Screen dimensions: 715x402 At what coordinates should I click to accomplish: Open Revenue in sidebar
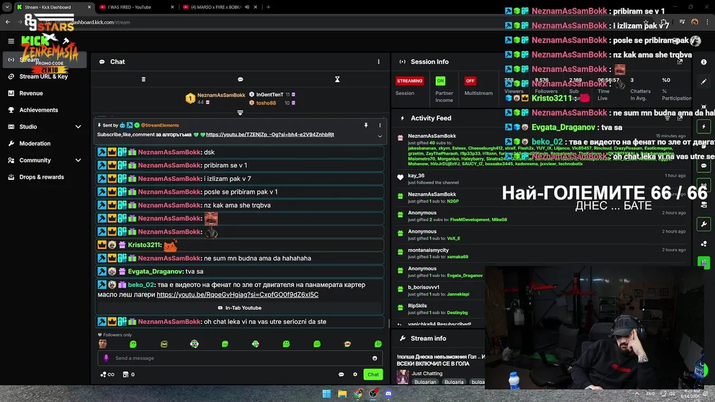point(45,93)
